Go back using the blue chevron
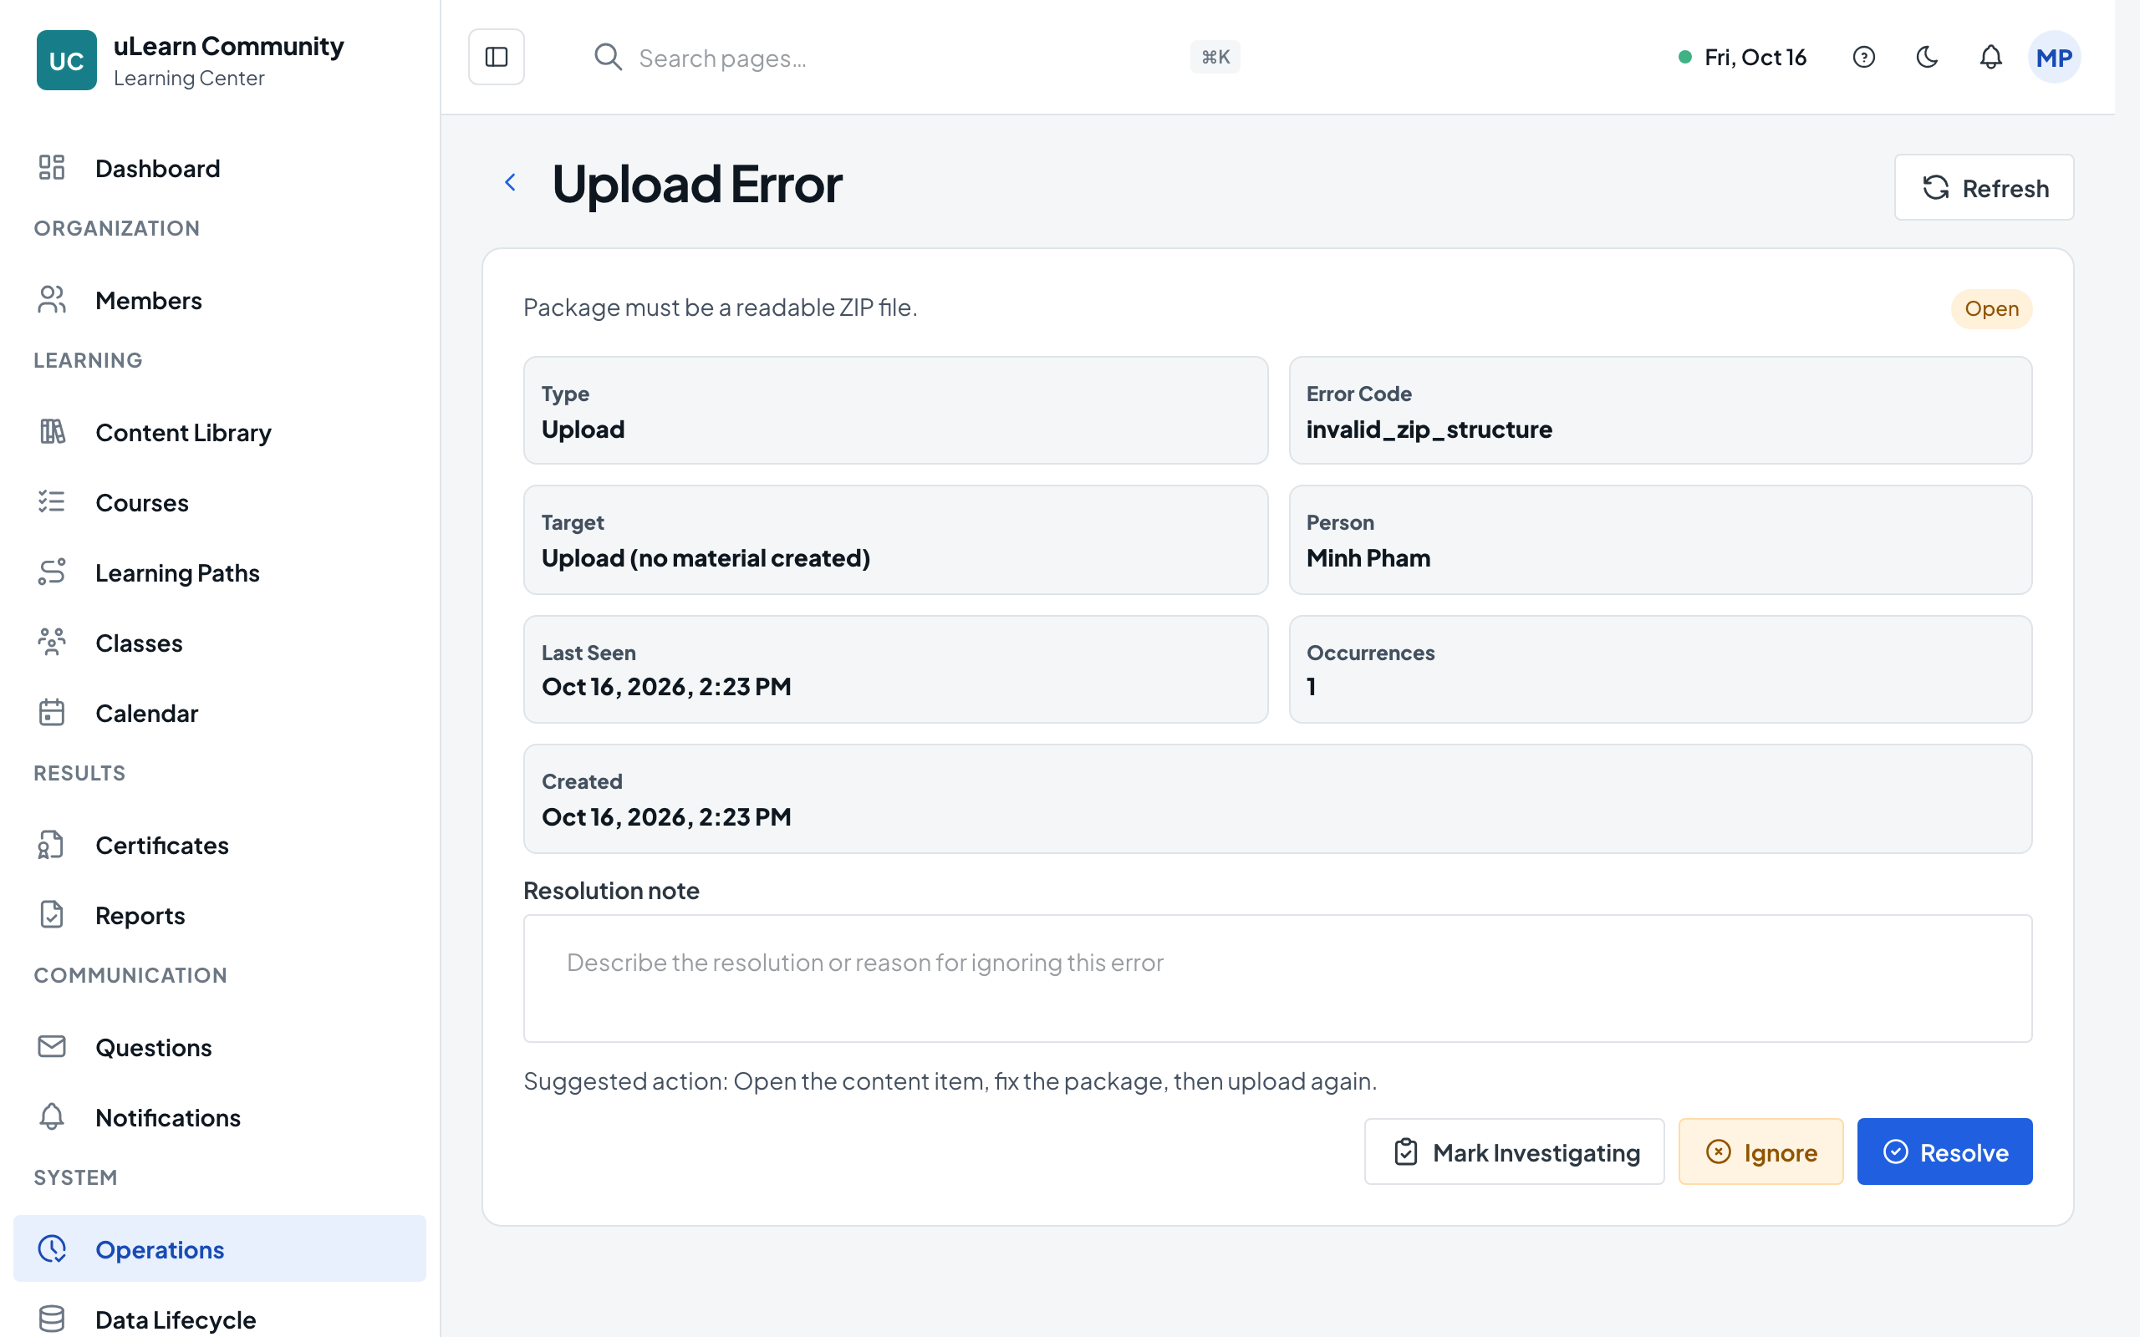Screen dimensions: 2140x1337 (510, 182)
